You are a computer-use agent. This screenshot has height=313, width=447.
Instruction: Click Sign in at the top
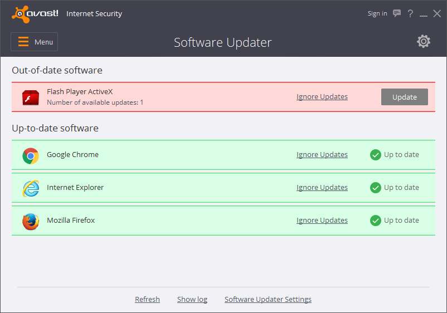(x=377, y=13)
